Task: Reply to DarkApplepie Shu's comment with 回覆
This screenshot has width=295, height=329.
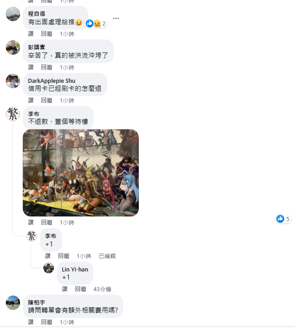Action: pyautogui.click(x=46, y=101)
